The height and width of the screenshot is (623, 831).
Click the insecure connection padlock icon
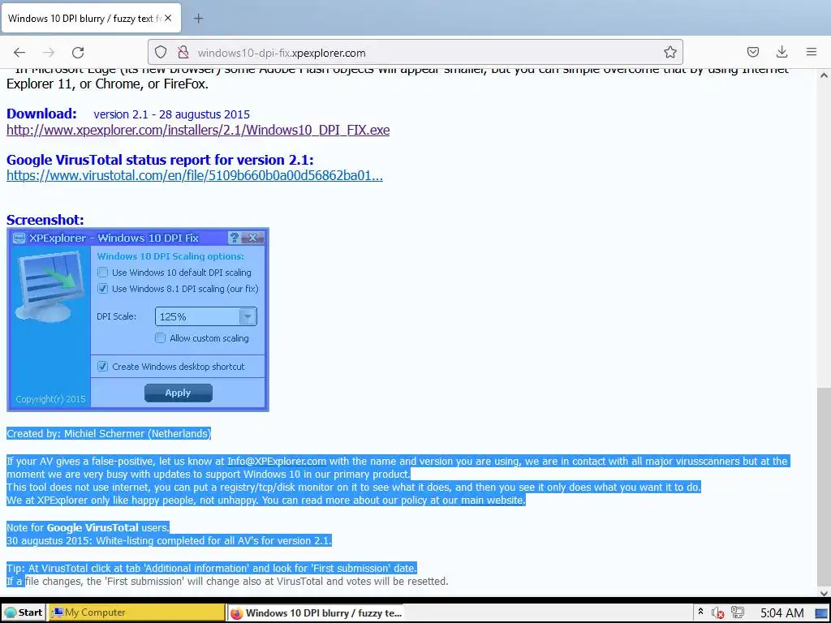(183, 52)
